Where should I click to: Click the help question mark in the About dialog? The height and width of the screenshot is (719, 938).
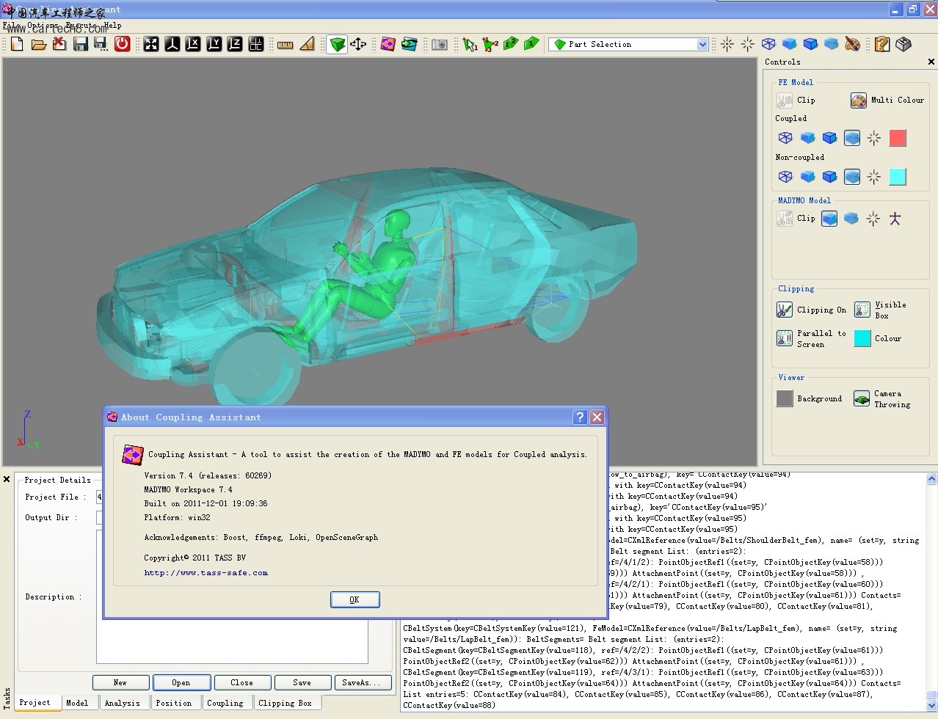coord(580,417)
